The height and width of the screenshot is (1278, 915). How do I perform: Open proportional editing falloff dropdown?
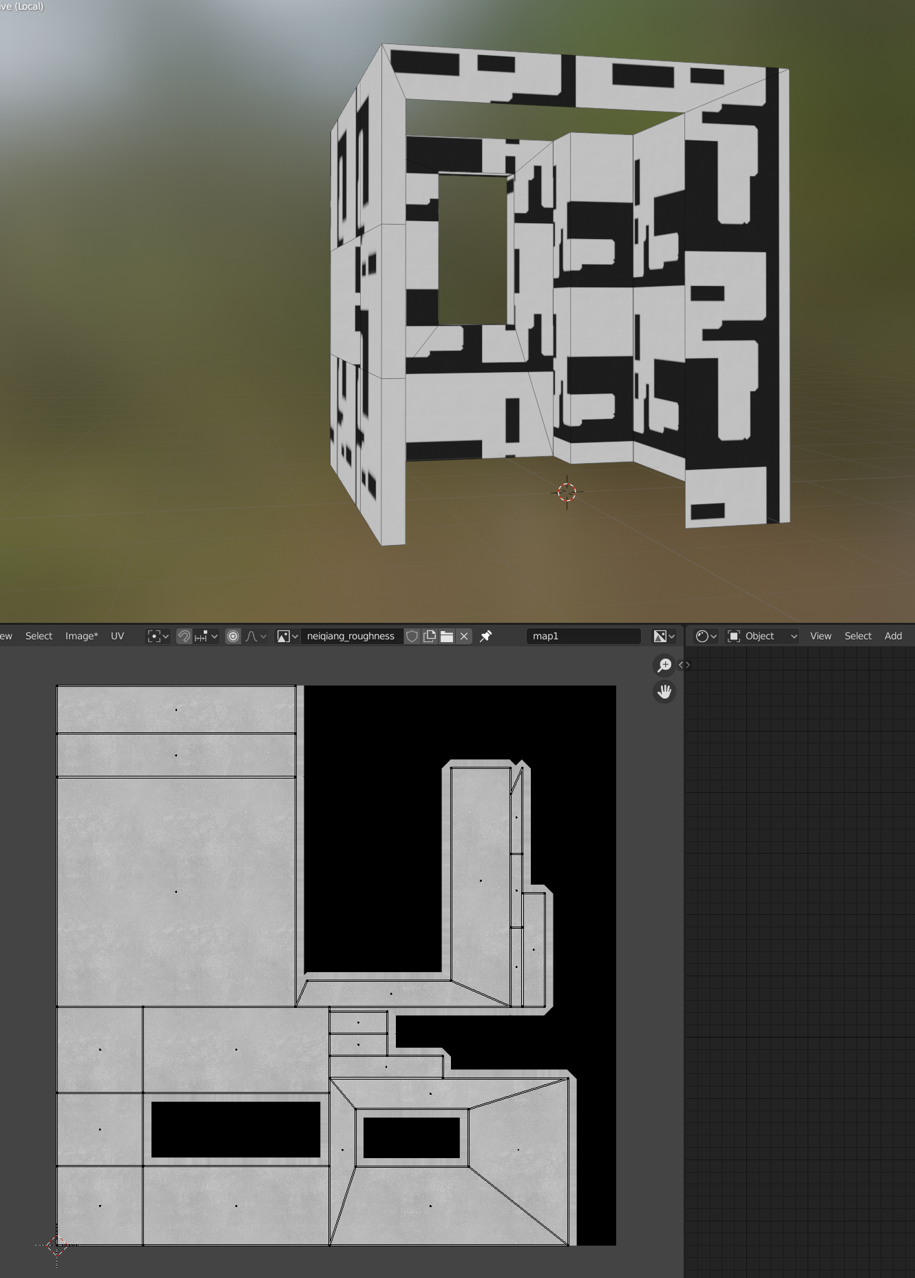(255, 636)
